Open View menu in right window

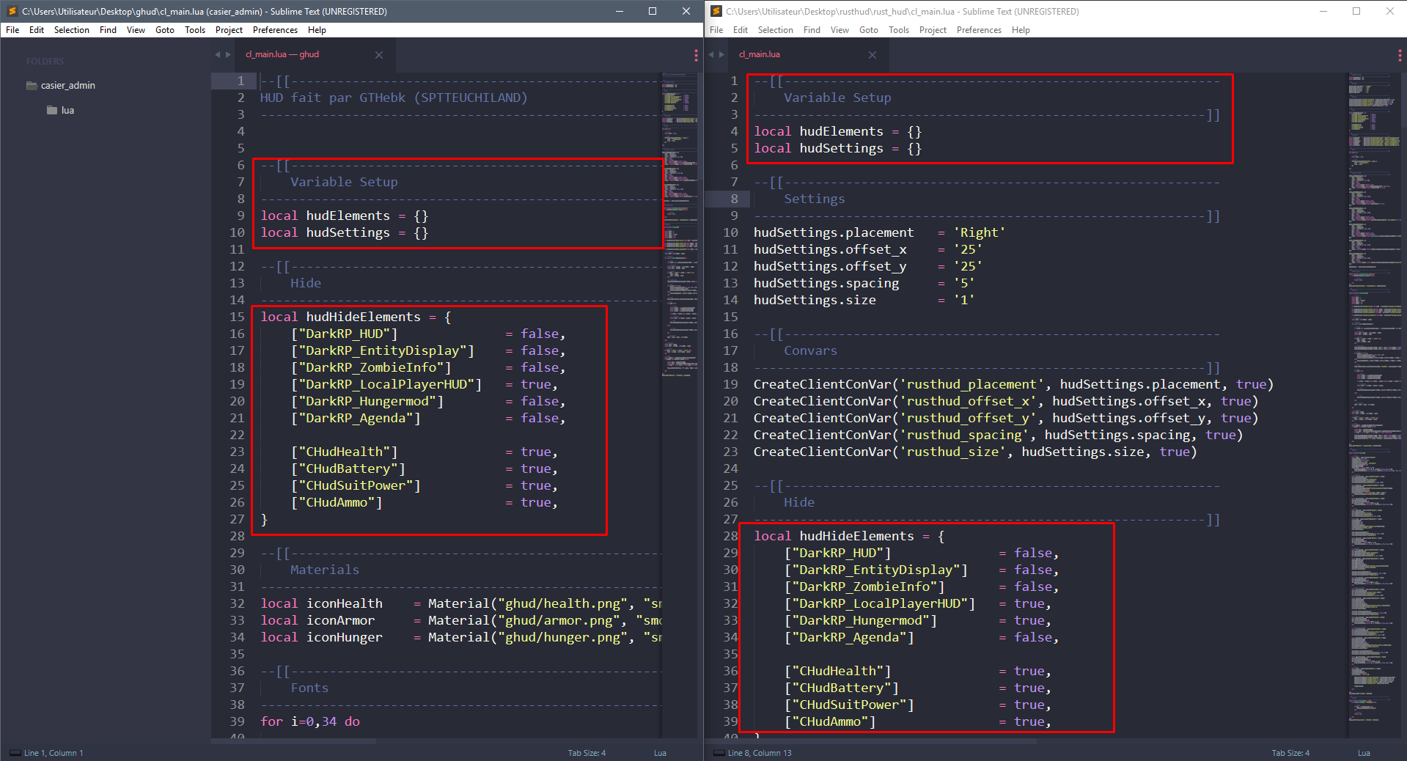[840, 30]
